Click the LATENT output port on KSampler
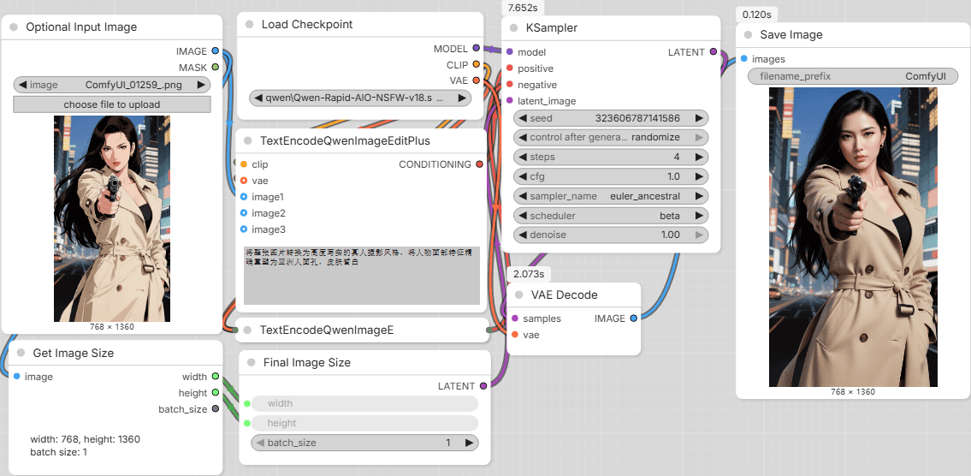The image size is (971, 476). coord(713,52)
